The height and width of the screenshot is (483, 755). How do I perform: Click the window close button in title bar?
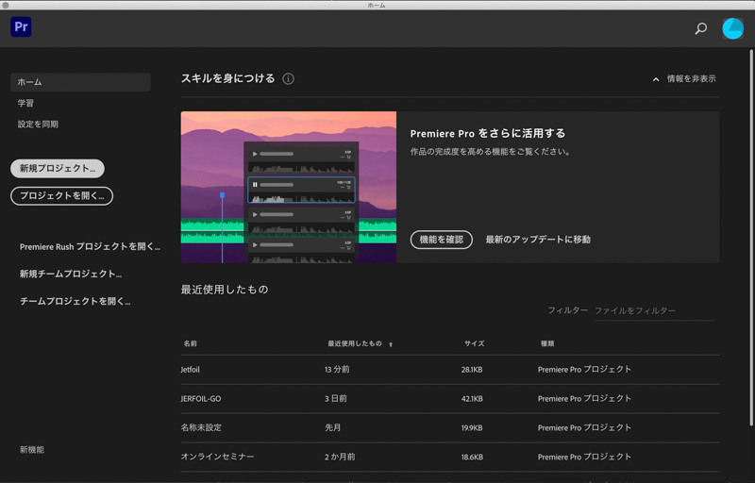(6, 5)
